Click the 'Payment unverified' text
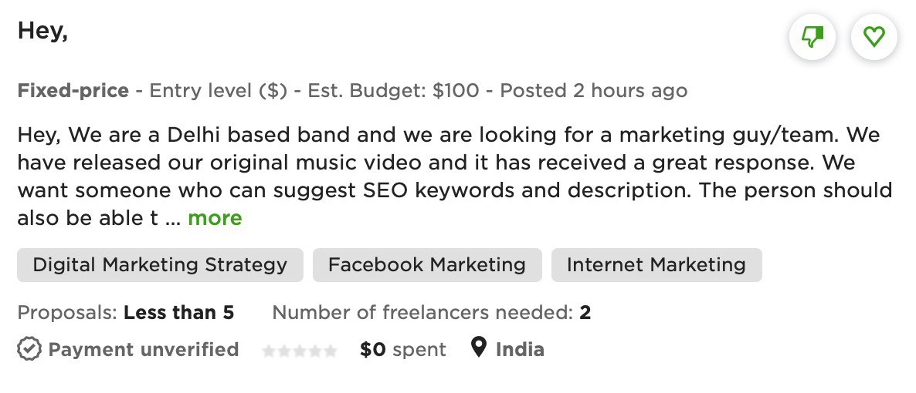 coord(143,350)
